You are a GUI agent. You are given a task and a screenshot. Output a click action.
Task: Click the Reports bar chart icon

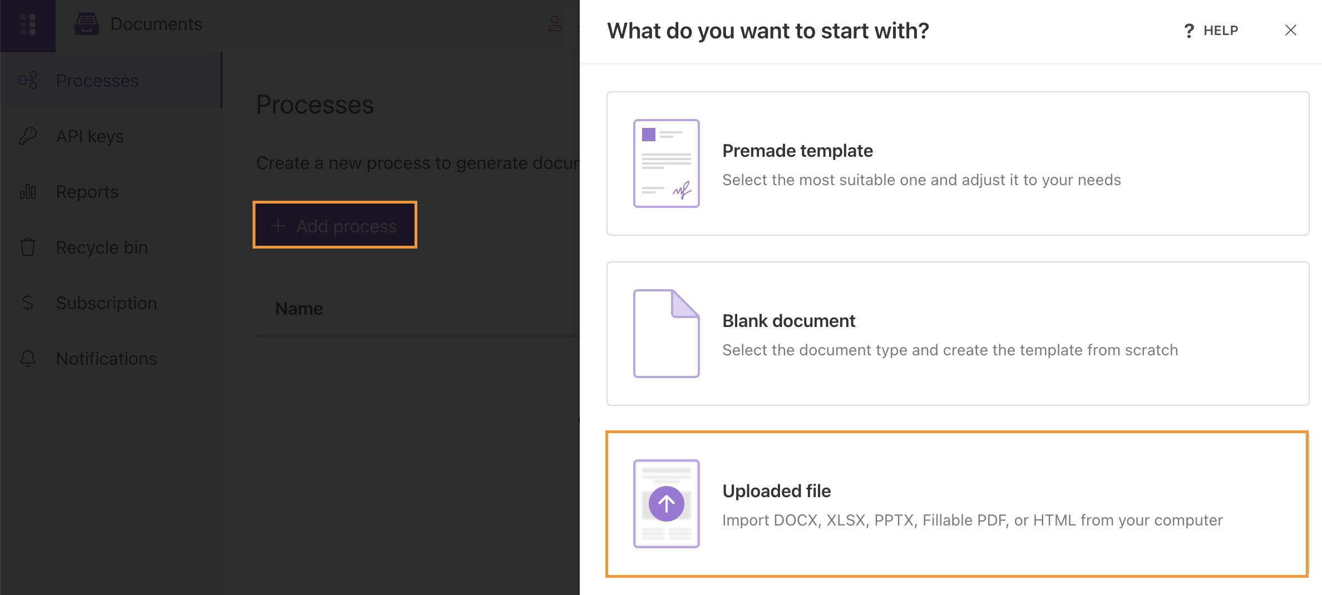pyautogui.click(x=28, y=192)
